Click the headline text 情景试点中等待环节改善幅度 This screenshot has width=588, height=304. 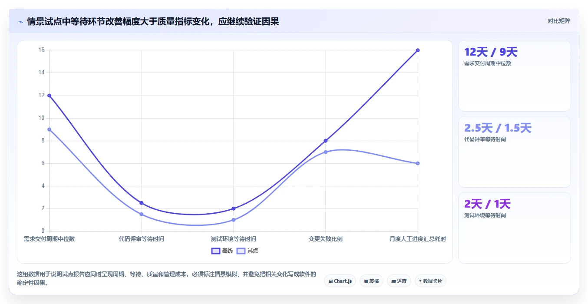pyautogui.click(x=84, y=21)
